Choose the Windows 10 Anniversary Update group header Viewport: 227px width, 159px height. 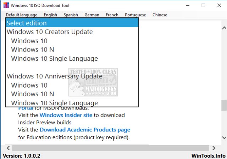[x=72, y=76]
